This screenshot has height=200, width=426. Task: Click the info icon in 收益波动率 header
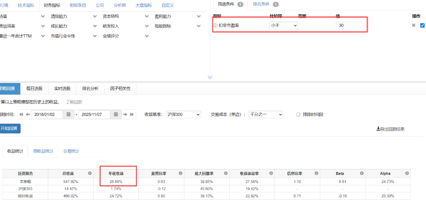coord(271,174)
